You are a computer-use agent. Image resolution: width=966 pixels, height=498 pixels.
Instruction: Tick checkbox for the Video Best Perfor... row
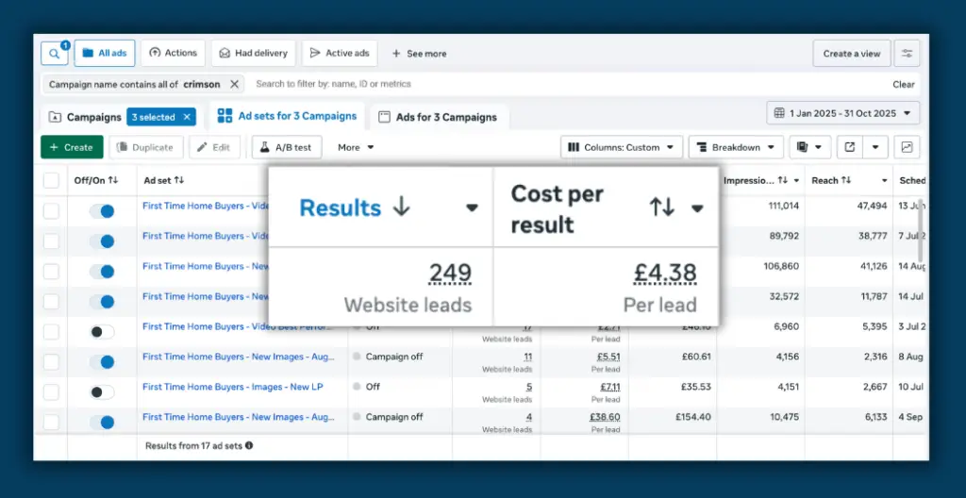[51, 332]
